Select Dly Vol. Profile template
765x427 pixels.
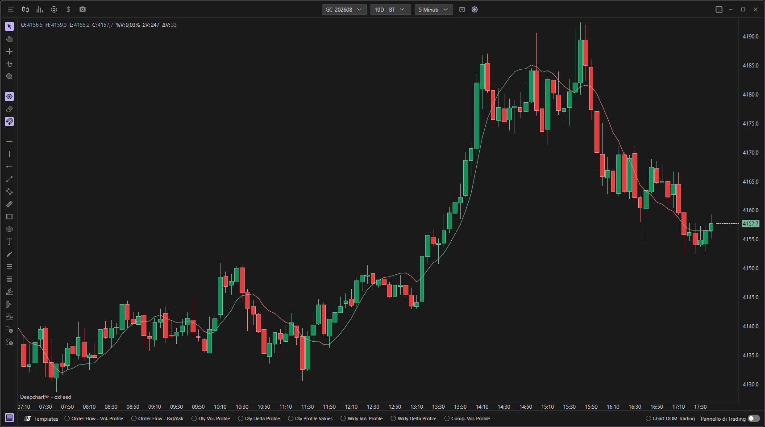[211, 419]
